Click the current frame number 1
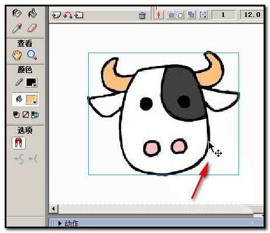This screenshot has width=270, height=233. tap(223, 15)
